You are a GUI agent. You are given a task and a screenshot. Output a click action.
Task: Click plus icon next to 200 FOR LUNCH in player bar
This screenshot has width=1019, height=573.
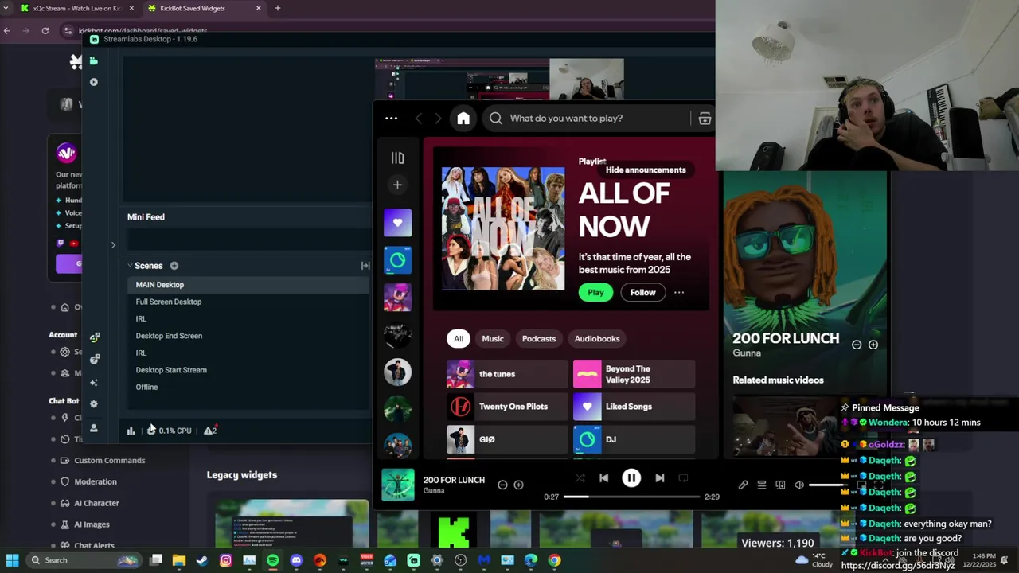[x=518, y=485]
